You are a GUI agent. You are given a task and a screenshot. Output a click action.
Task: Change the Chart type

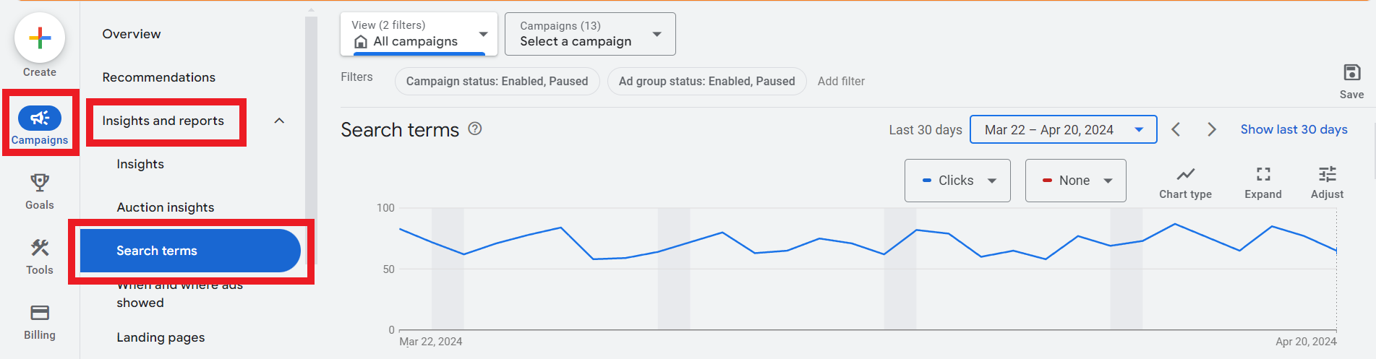(x=1185, y=176)
